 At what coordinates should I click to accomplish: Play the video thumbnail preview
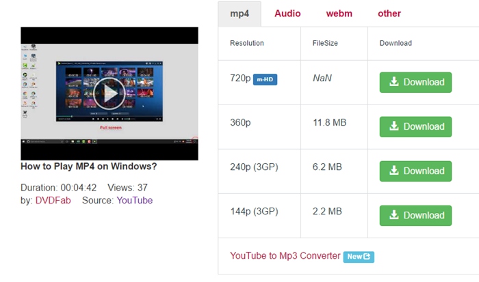[109, 94]
